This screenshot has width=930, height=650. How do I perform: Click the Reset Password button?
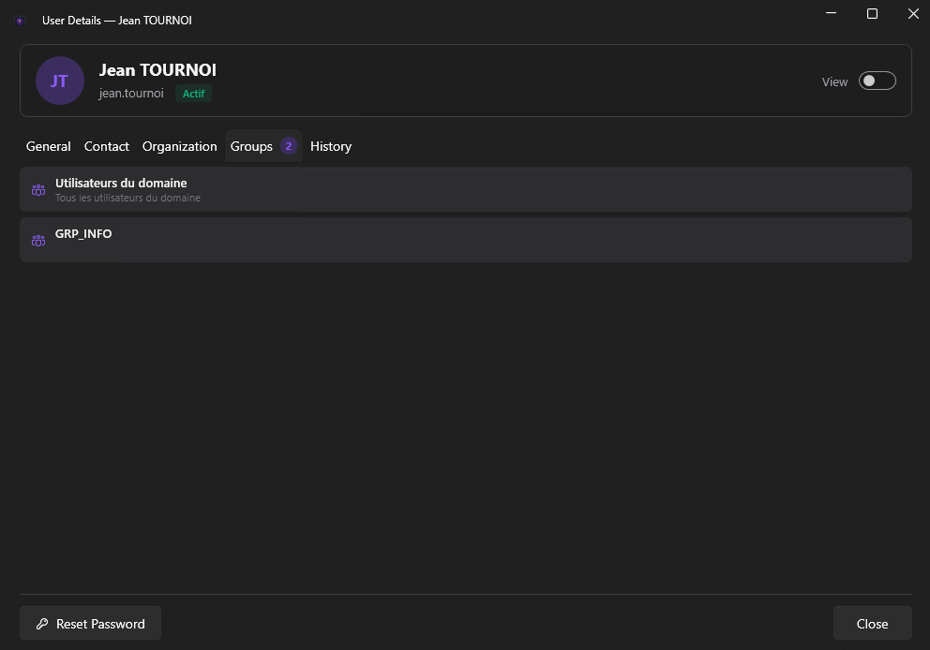point(90,623)
